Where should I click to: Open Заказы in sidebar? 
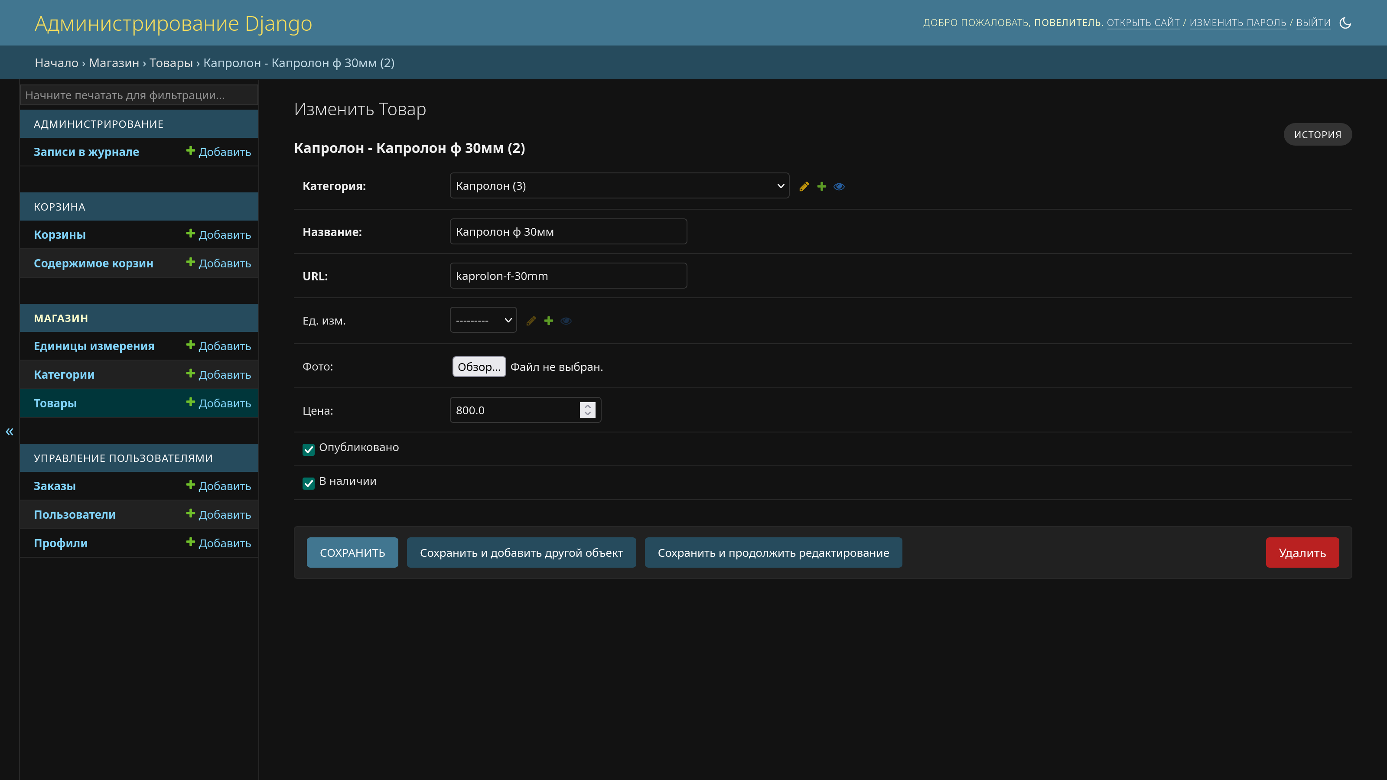pyautogui.click(x=55, y=486)
